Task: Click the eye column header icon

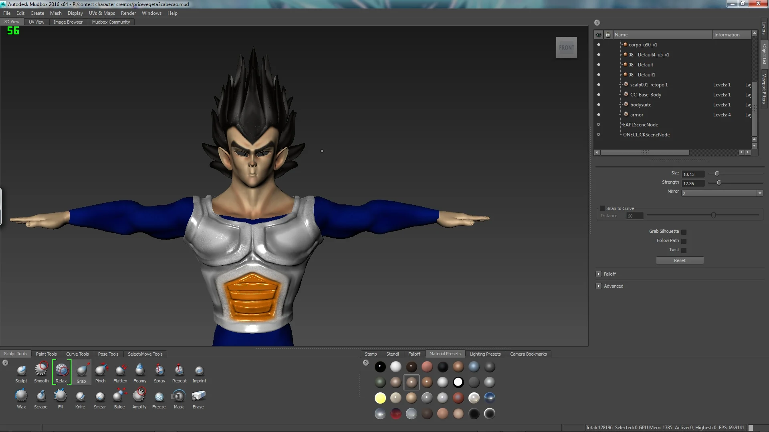Action: tap(598, 35)
